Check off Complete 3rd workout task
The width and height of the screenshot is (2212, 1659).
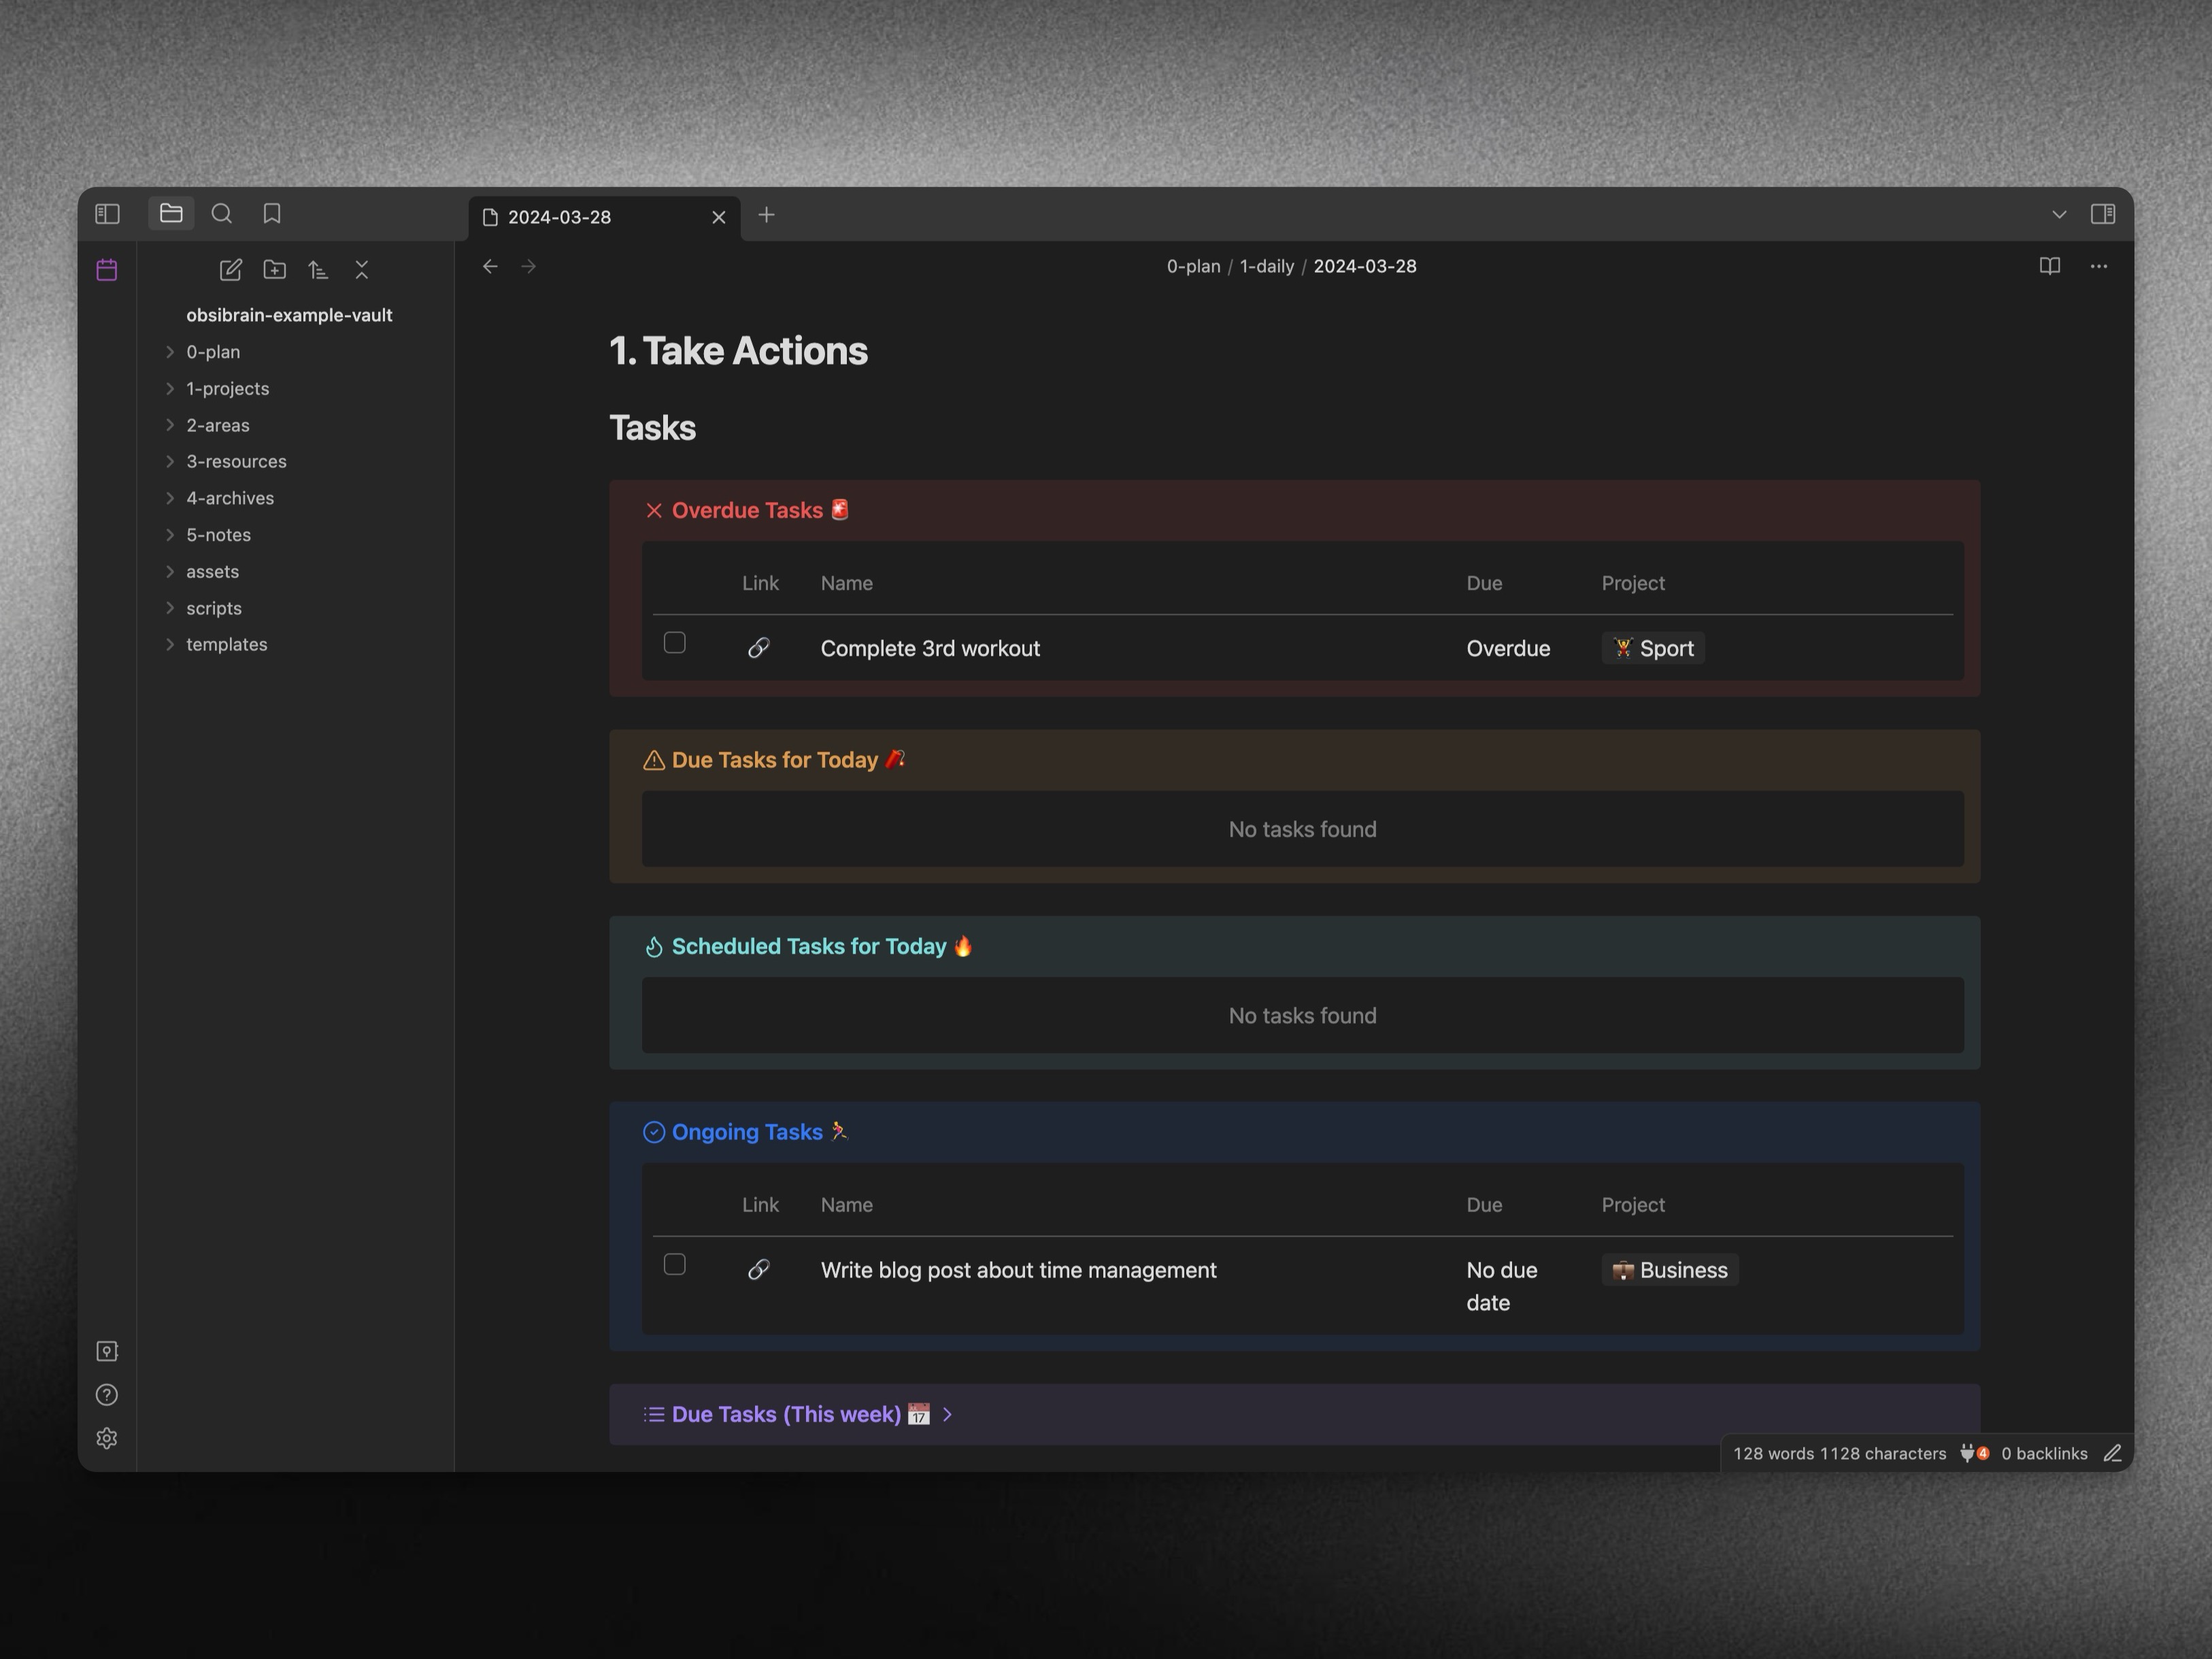(675, 643)
